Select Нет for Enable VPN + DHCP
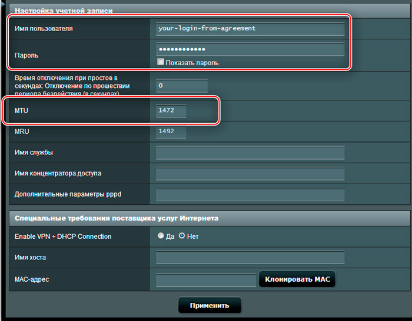Screen dimensions: 412x321 click(x=181, y=236)
